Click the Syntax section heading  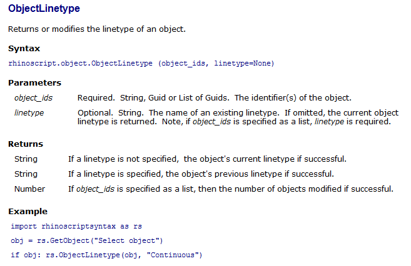point(24,49)
